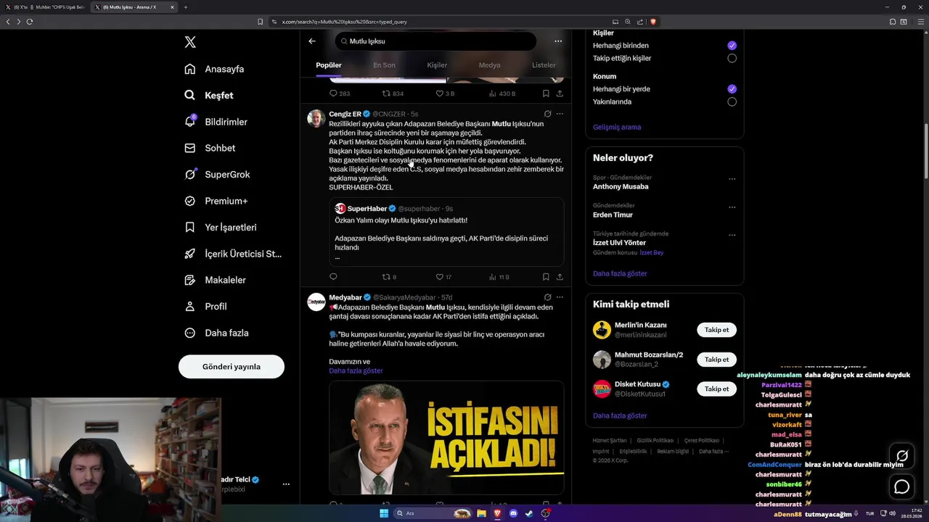
Task: Click the X logo at sidebar top
Action: point(190,42)
